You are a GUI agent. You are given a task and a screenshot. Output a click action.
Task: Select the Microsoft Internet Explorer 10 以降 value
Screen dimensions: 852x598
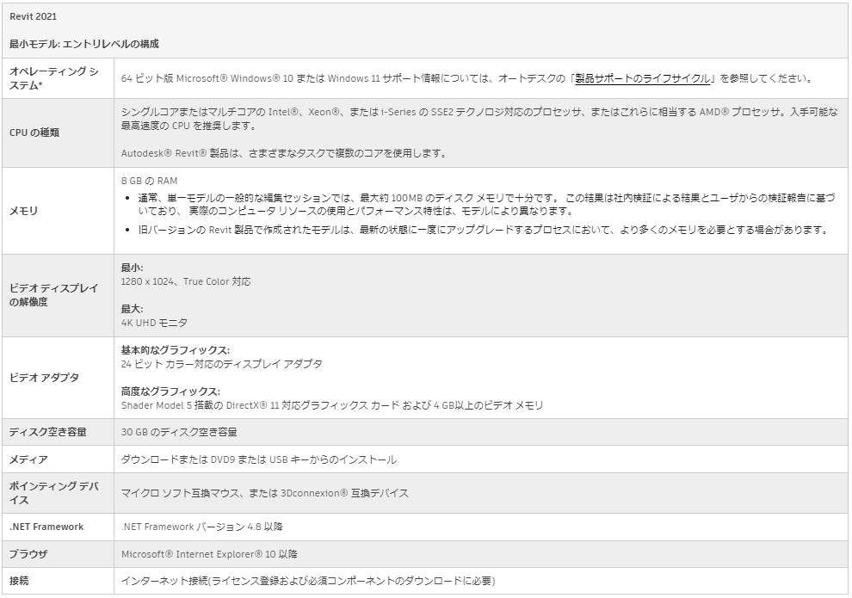[x=209, y=554]
